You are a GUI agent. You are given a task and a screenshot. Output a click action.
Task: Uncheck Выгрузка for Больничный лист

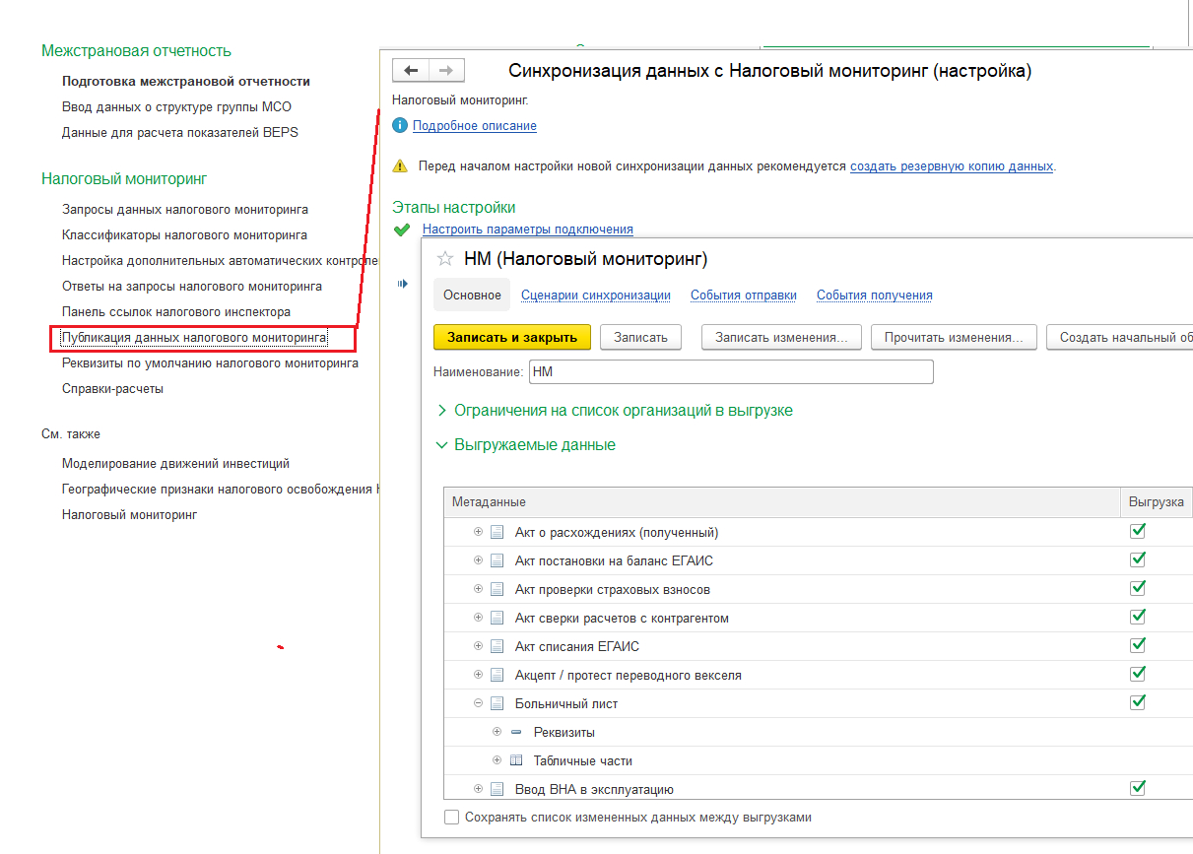click(1138, 702)
